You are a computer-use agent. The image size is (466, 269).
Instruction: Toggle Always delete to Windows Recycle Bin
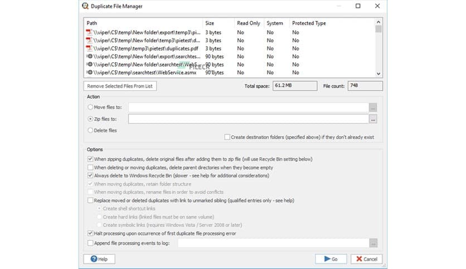pos(90,176)
